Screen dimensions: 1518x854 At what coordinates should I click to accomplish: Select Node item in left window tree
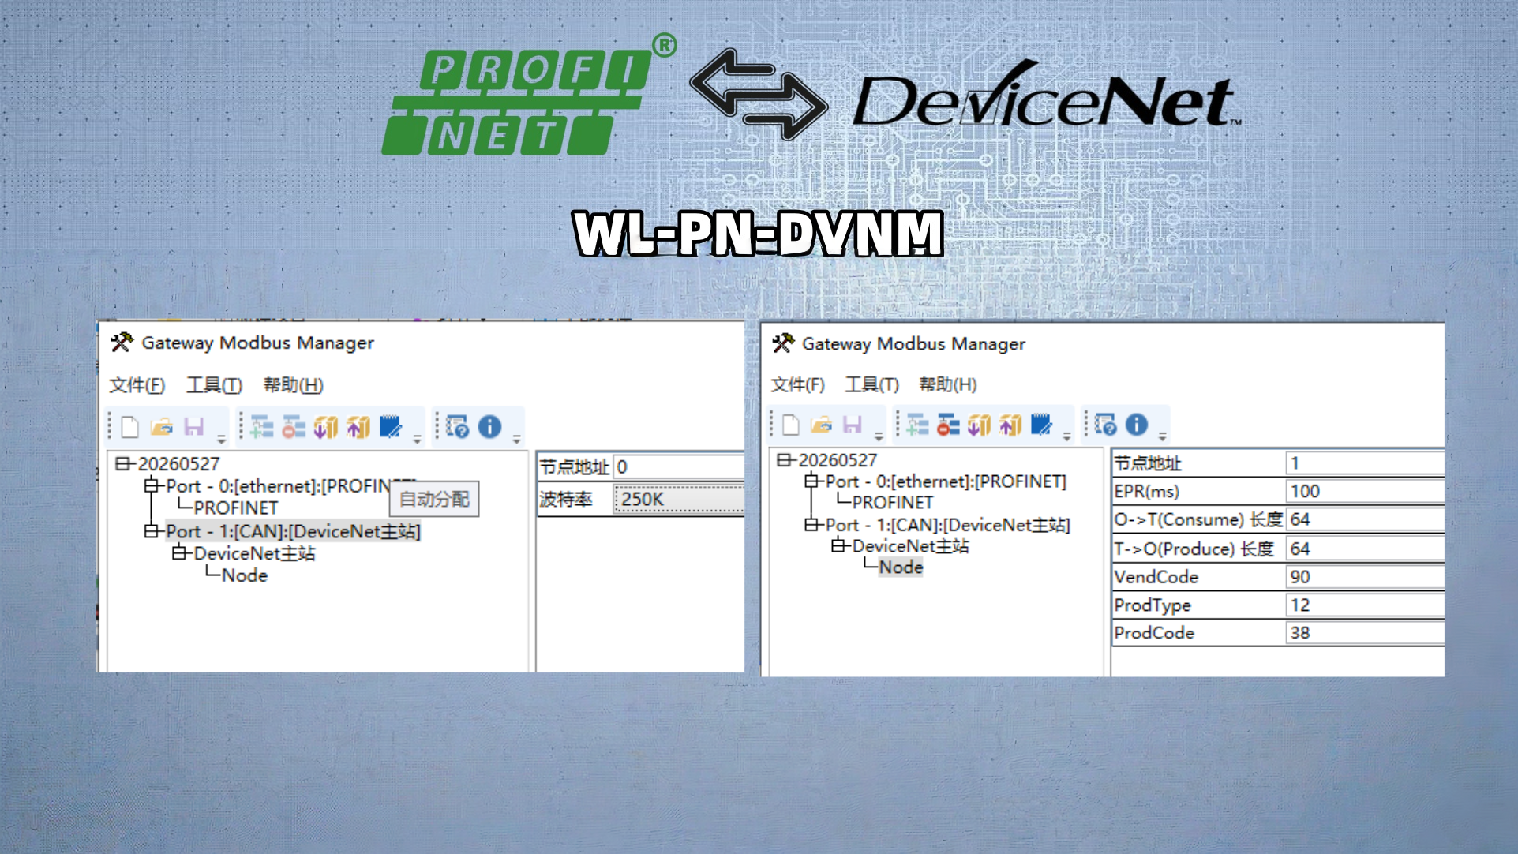click(x=245, y=575)
